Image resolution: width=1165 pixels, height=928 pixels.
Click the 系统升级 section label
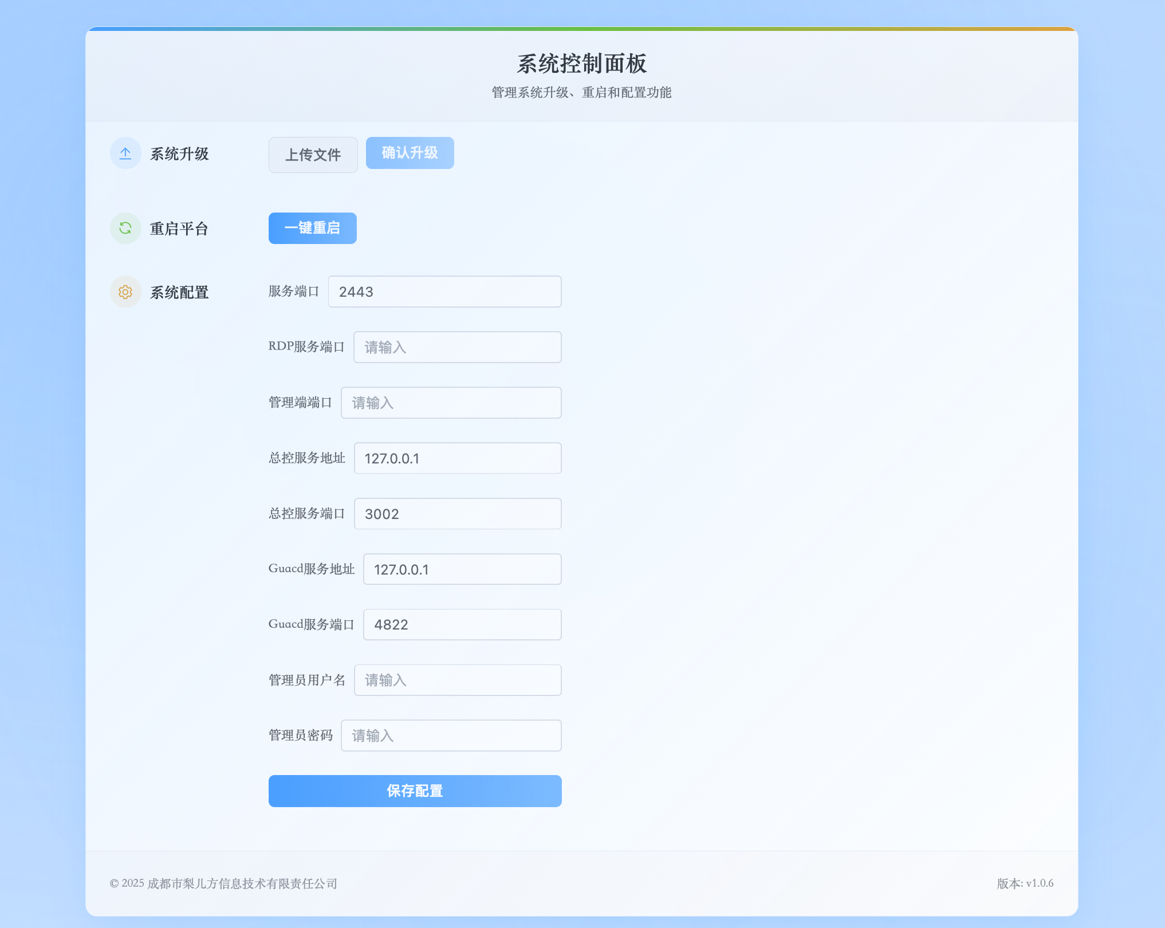179,154
